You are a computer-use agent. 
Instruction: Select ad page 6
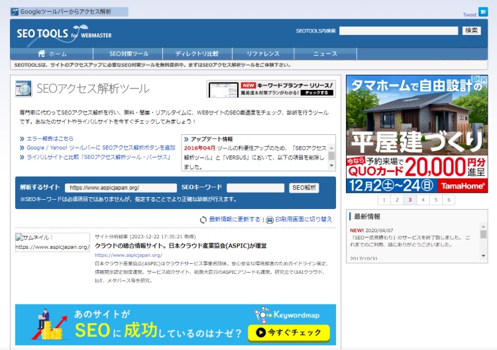coord(449,200)
